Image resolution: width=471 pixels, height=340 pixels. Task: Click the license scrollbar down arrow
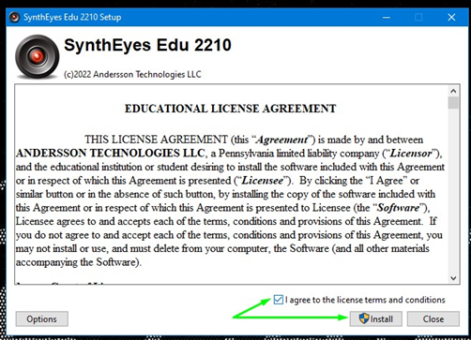453,278
